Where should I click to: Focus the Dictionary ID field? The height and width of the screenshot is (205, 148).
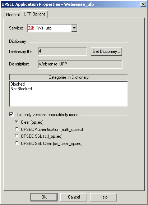(x=62, y=51)
